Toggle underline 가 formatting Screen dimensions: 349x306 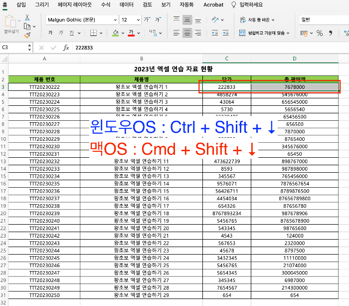(x=71, y=33)
